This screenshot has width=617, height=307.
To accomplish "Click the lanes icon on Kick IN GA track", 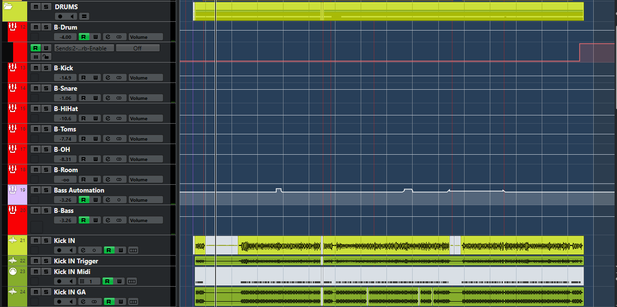I will click(133, 302).
